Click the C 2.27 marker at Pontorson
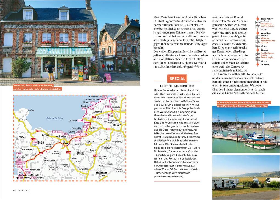 click(34, 178)
